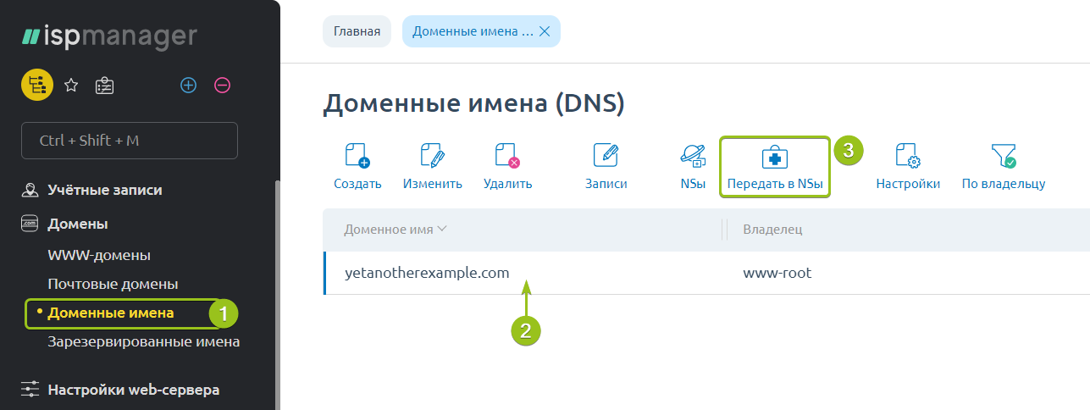Open Учётные записи section
The height and width of the screenshot is (410, 1090).
click(x=105, y=190)
